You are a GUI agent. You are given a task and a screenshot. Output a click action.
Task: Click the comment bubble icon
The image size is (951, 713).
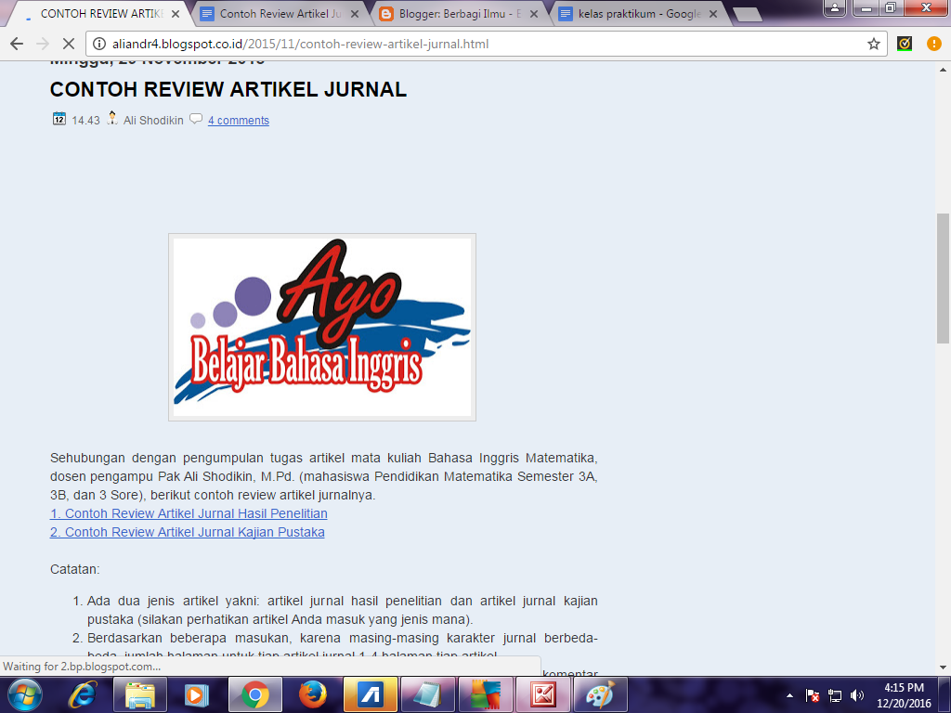tap(196, 119)
